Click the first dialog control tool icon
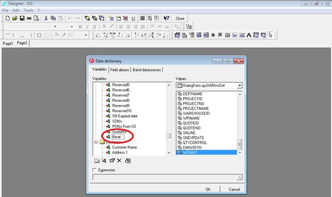The height and width of the screenshot is (197, 332). pos(177,35)
